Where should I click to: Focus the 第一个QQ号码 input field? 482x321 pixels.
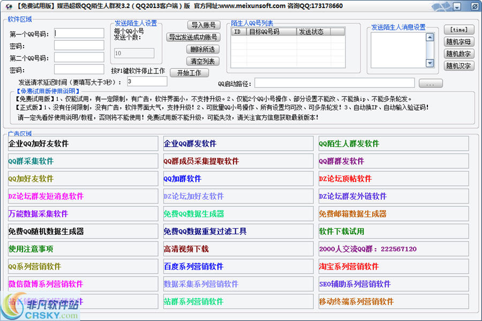tap(79, 33)
